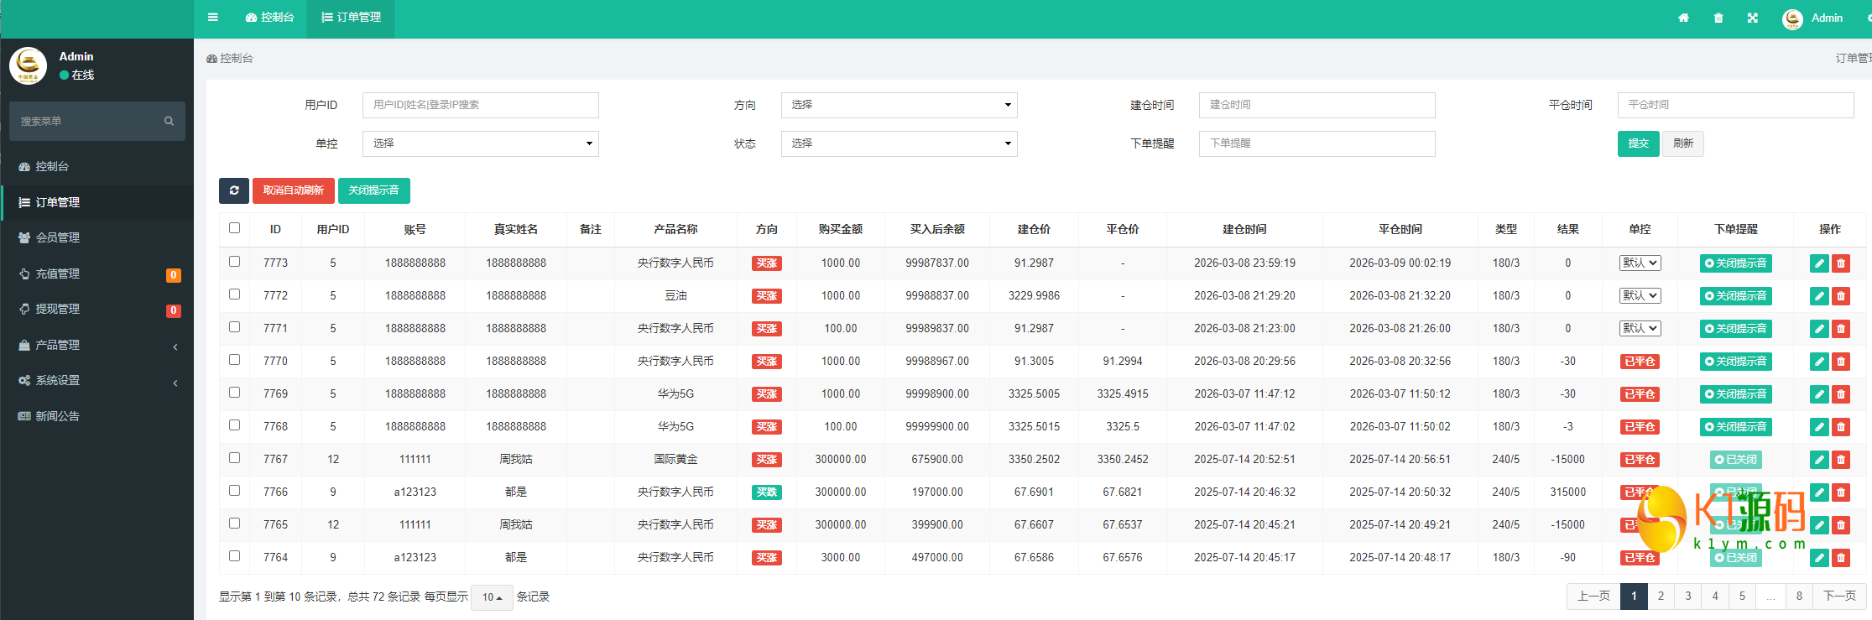Open the records-per-page 10 dropdown

[x=492, y=597]
